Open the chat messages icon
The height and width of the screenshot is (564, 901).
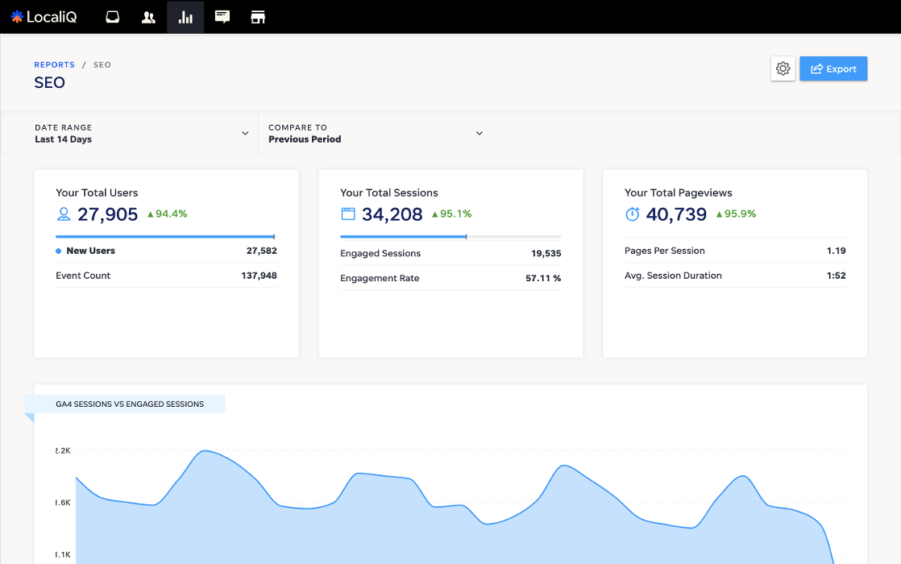click(x=222, y=17)
